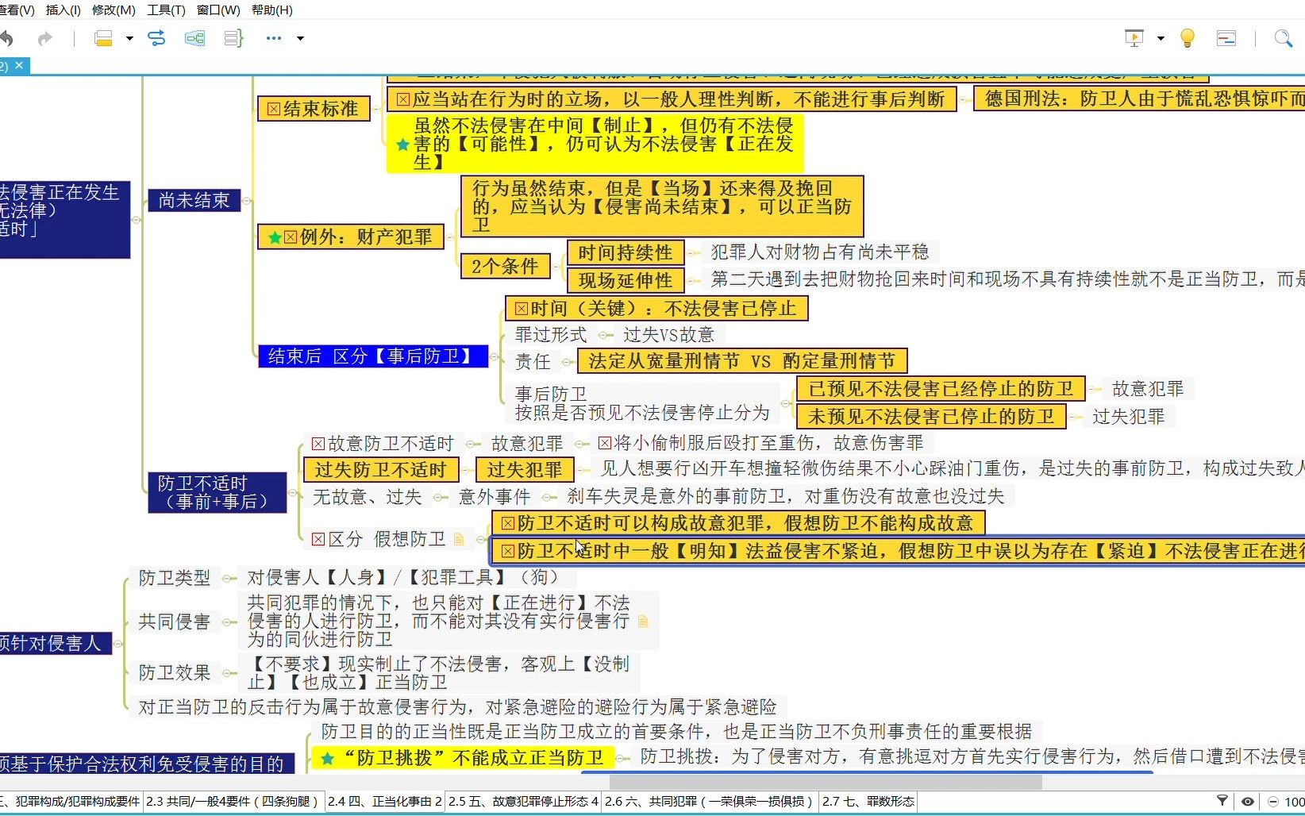Select the 意外事件 topic

(495, 497)
